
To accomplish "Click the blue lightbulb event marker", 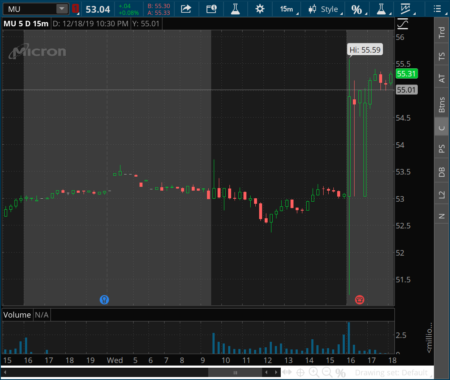I will (104, 300).
